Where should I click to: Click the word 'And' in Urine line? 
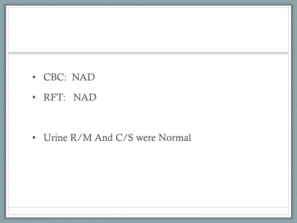click(x=104, y=138)
